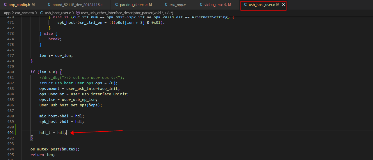Click 'mic_host->hdl = hdl;' line
The width and height of the screenshot is (373, 160).
tap(62, 116)
